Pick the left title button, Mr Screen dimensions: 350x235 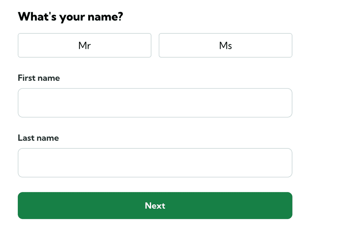[x=84, y=45]
